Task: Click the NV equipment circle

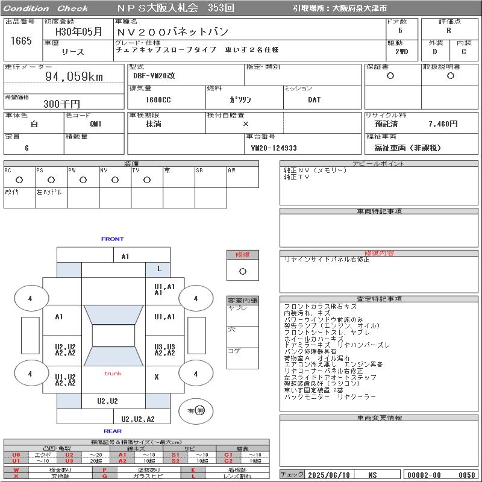Action: click(115, 180)
